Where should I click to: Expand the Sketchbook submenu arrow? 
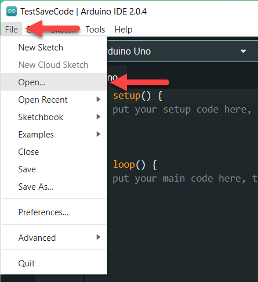[99, 117]
